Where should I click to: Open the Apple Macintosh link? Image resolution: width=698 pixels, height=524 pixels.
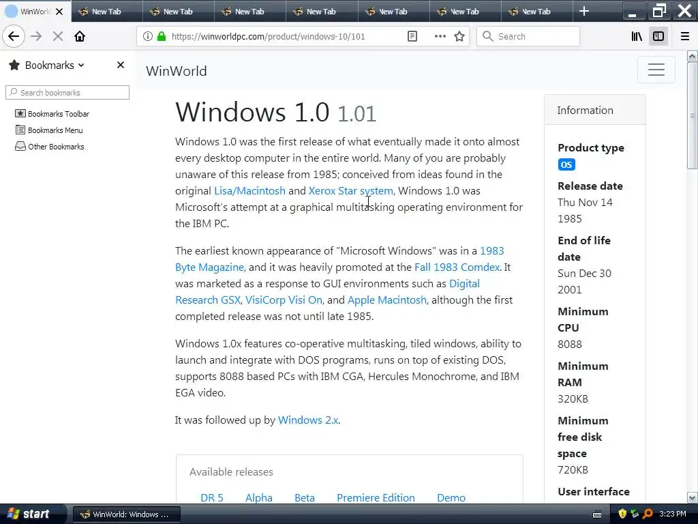tap(387, 300)
